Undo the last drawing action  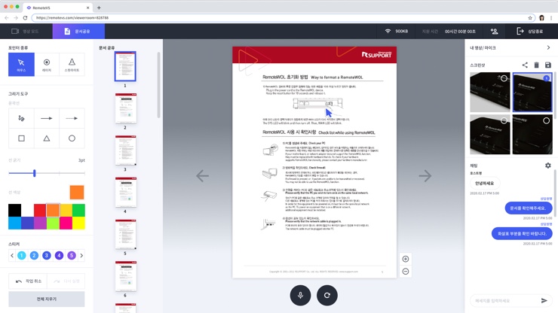coord(28,281)
